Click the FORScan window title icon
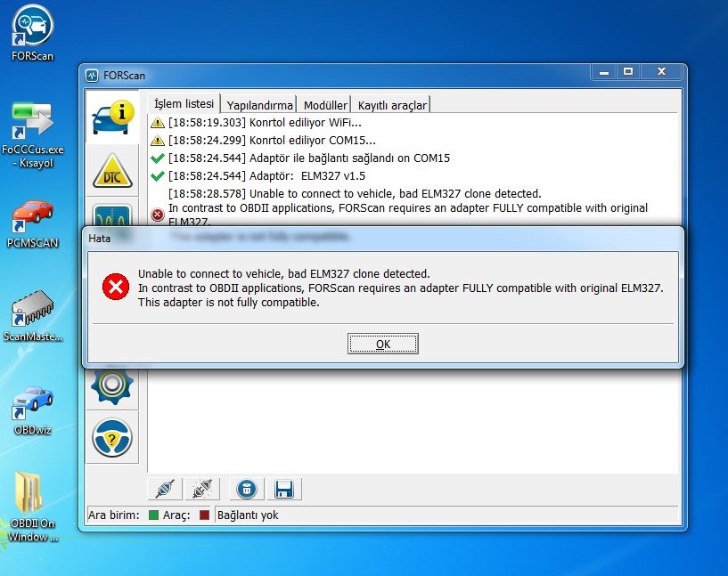728x576 pixels. [x=92, y=75]
